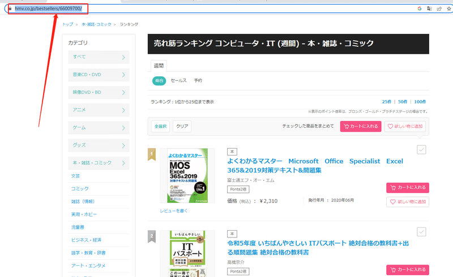Screen dimensions: 453x277
Task: Open ITパスポート book cover thumbnail
Action: (x=187, y=254)
